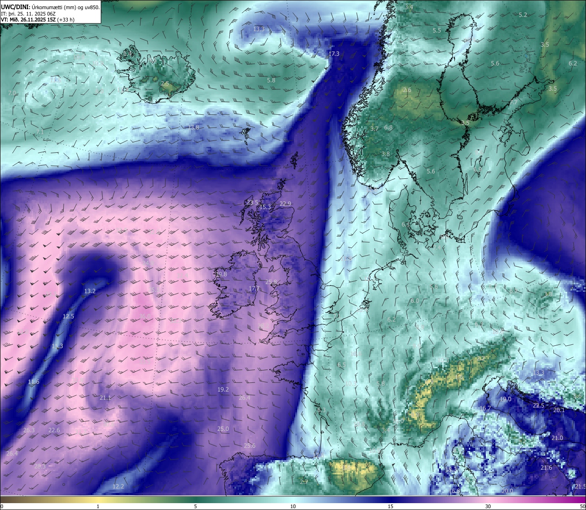Click the 19.0 value over northern Adriatic

point(505,399)
